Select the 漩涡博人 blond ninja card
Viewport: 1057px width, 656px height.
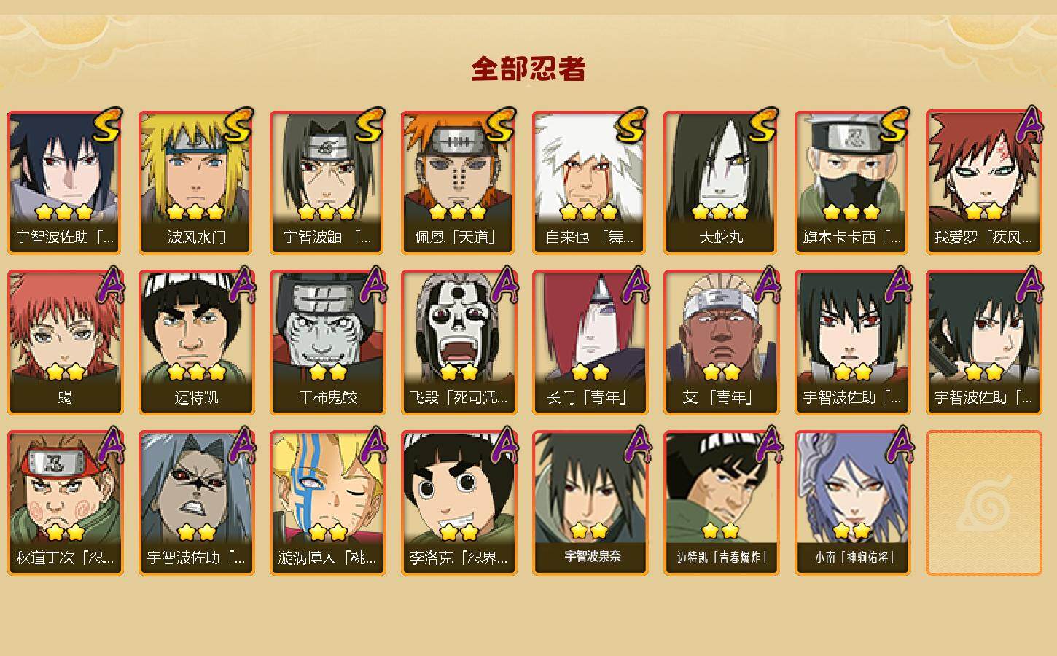327,503
